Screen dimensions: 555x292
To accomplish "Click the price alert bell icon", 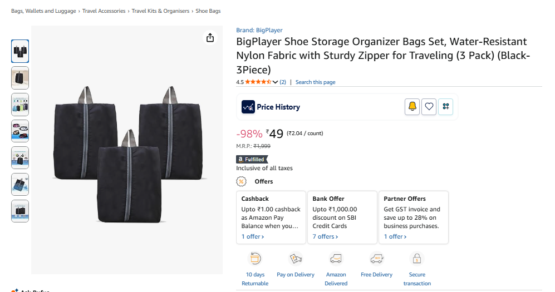I will [412, 107].
